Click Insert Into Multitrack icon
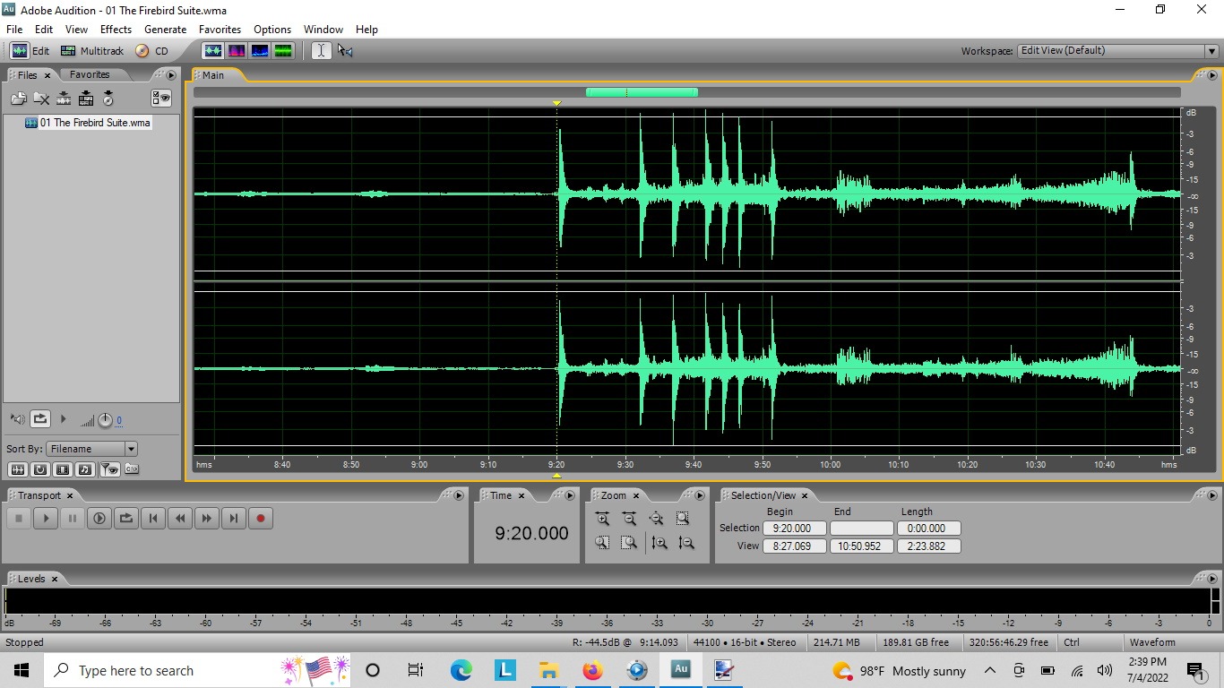The image size is (1224, 688). click(x=86, y=99)
